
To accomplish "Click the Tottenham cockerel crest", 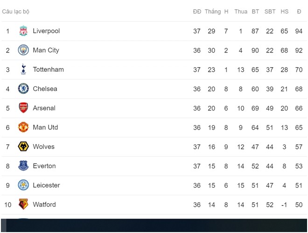I will coord(23,69).
